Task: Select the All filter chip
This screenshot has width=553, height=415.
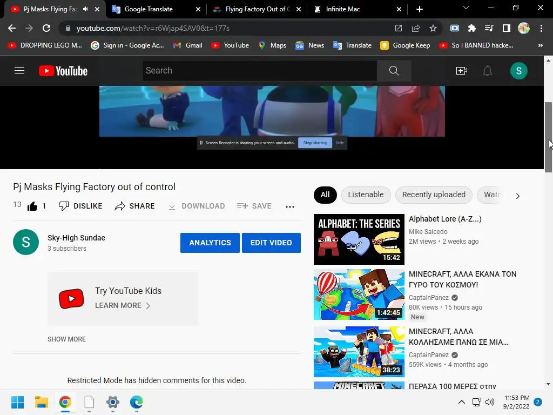Action: click(x=325, y=195)
